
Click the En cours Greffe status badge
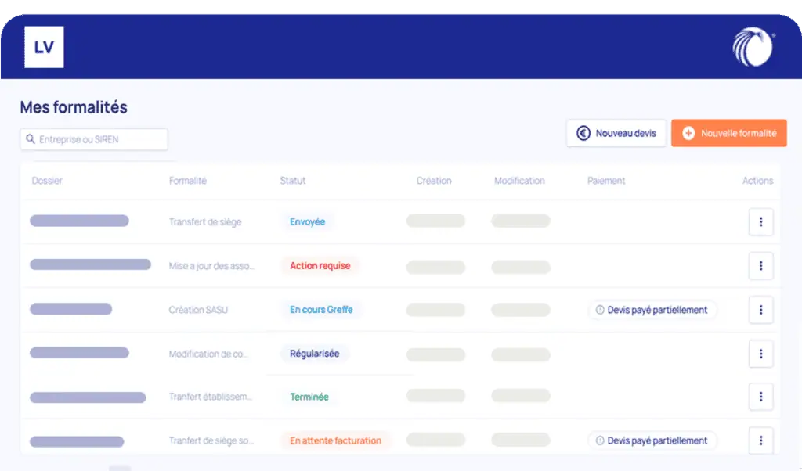[x=321, y=310]
